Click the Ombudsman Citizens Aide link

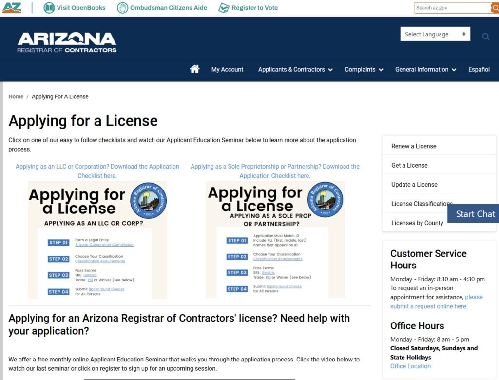point(168,8)
